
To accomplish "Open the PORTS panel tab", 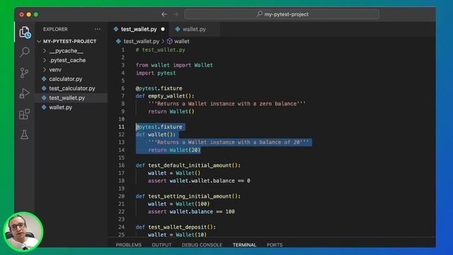I will (275, 244).
